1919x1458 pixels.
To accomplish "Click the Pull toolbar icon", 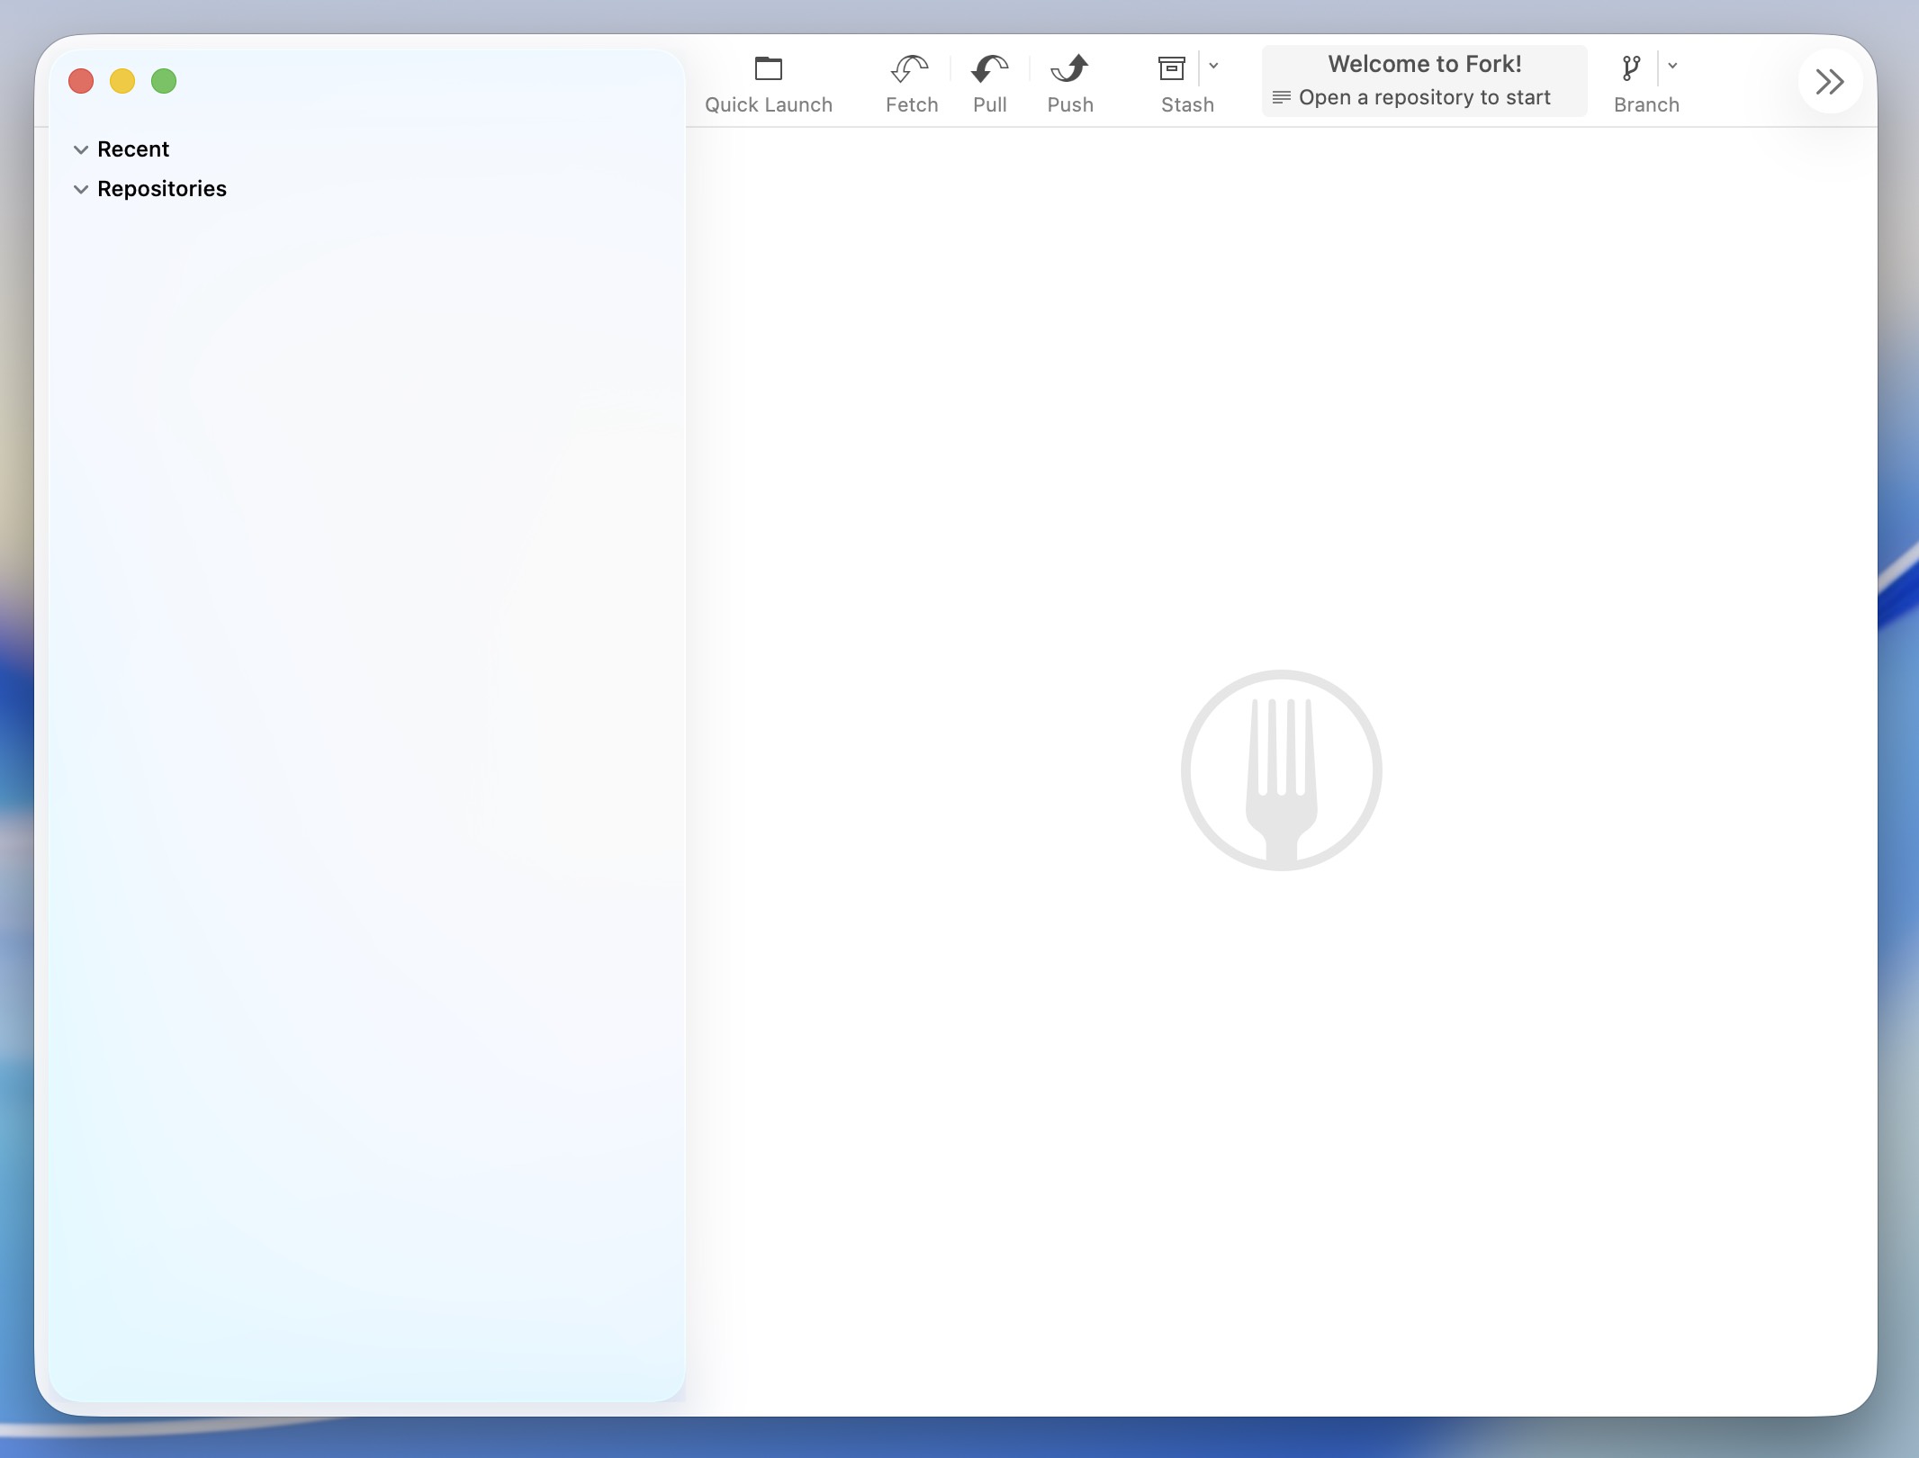I will (x=989, y=68).
